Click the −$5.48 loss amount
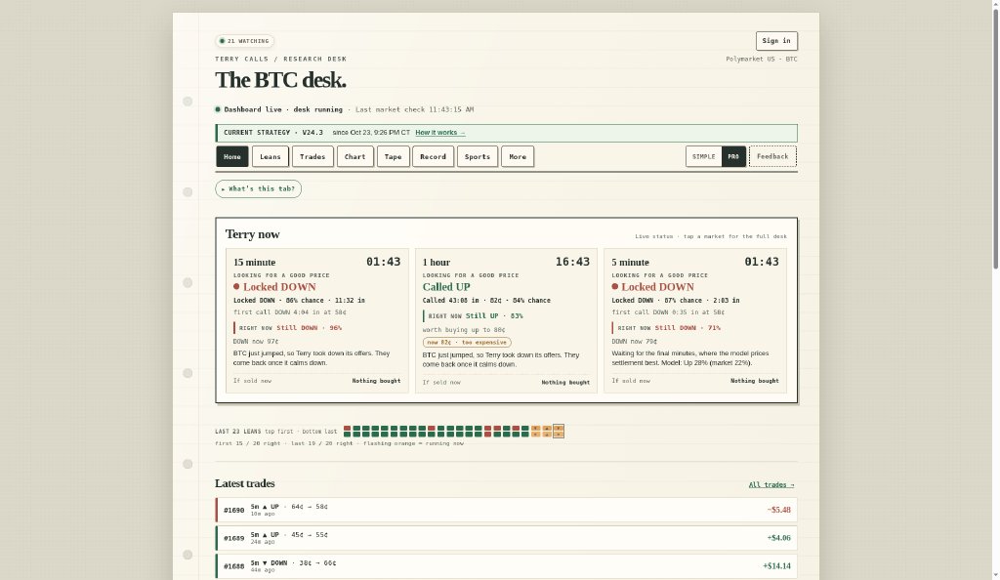The height and width of the screenshot is (580, 1000). [778, 510]
